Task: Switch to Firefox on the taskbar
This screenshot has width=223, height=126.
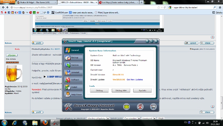Action: click(x=45, y=123)
